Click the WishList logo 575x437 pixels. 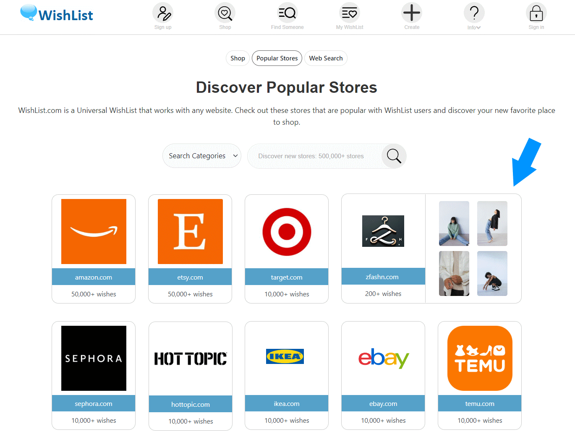point(57,14)
